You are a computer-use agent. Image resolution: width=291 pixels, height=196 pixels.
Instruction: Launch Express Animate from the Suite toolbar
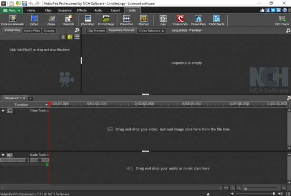pos(12,20)
